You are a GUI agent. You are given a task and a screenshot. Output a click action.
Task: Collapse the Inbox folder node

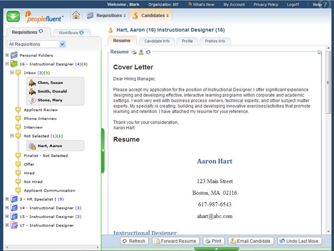[12, 73]
